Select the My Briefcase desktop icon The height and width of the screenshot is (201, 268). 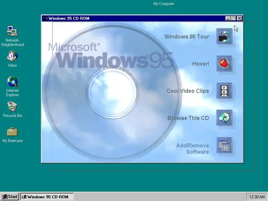pos(12,132)
